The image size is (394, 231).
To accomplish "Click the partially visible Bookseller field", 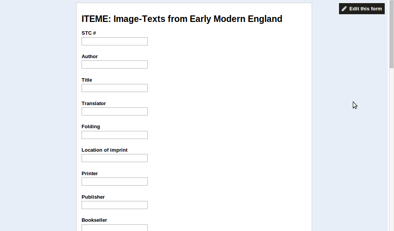I will [x=114, y=228].
